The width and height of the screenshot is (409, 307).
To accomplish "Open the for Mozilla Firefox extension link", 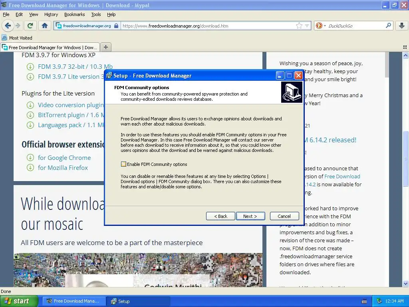I will (63, 167).
